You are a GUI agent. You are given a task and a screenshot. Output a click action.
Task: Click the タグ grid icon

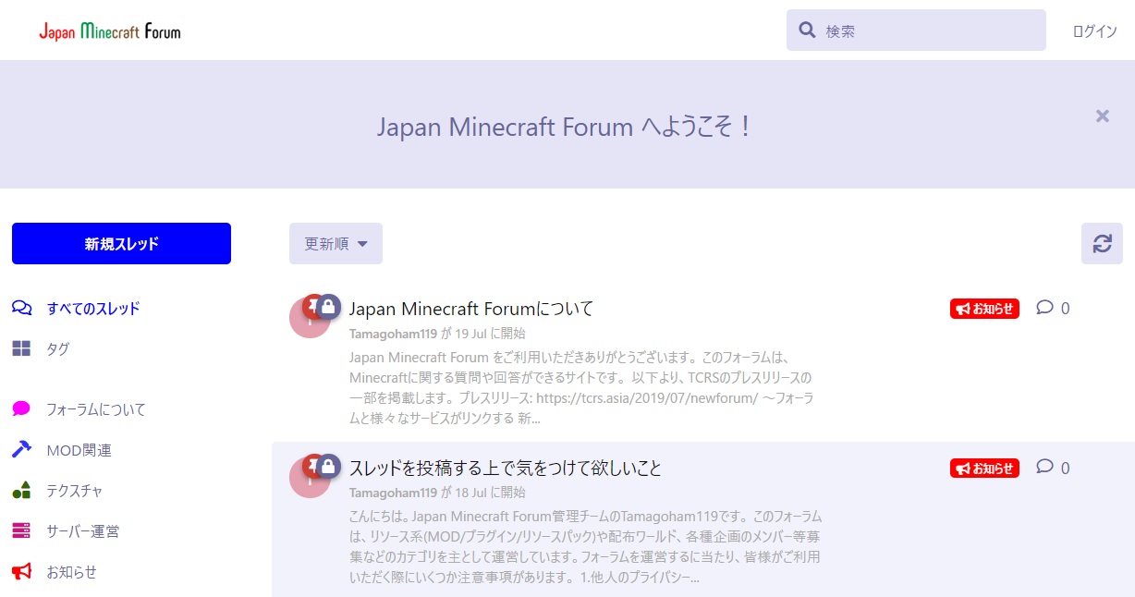pos(21,348)
